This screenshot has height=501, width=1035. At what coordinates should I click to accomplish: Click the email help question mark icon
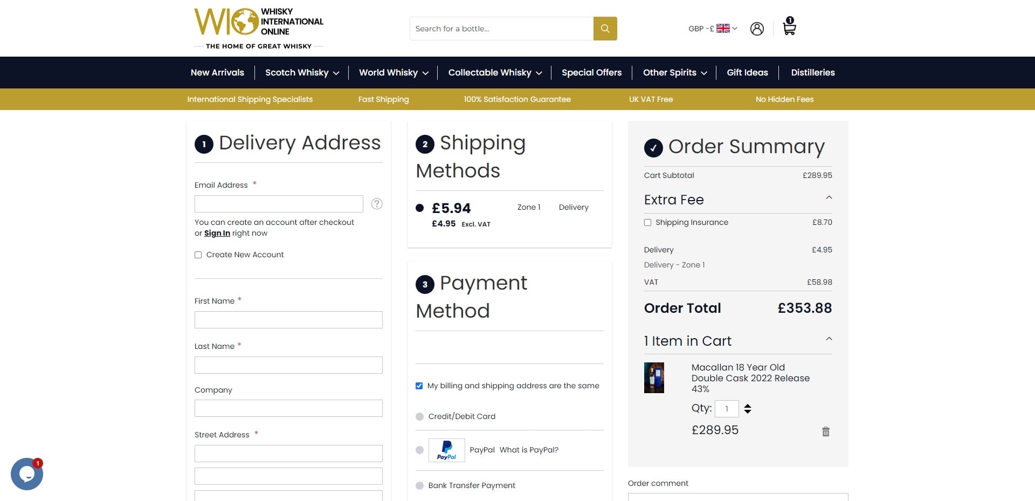point(377,204)
